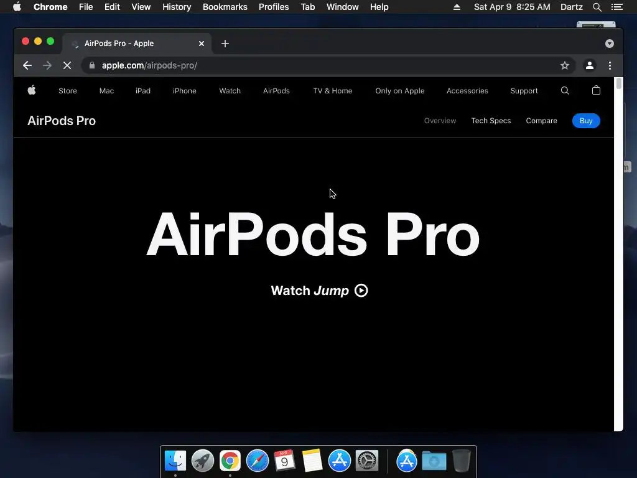Open the AirPods link in site navigation
The height and width of the screenshot is (478, 637).
(276, 91)
